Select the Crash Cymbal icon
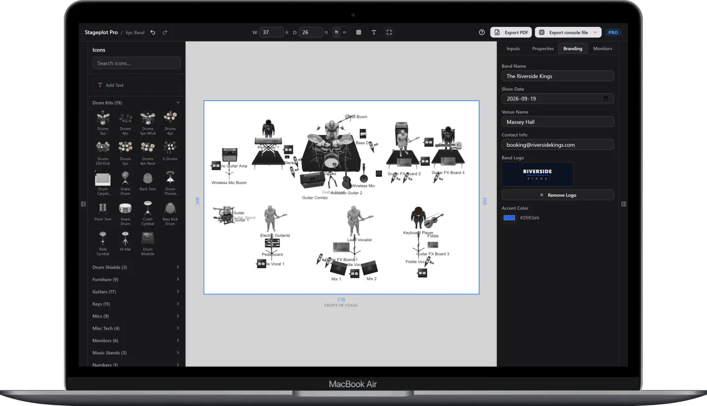707x406 pixels. (x=148, y=214)
